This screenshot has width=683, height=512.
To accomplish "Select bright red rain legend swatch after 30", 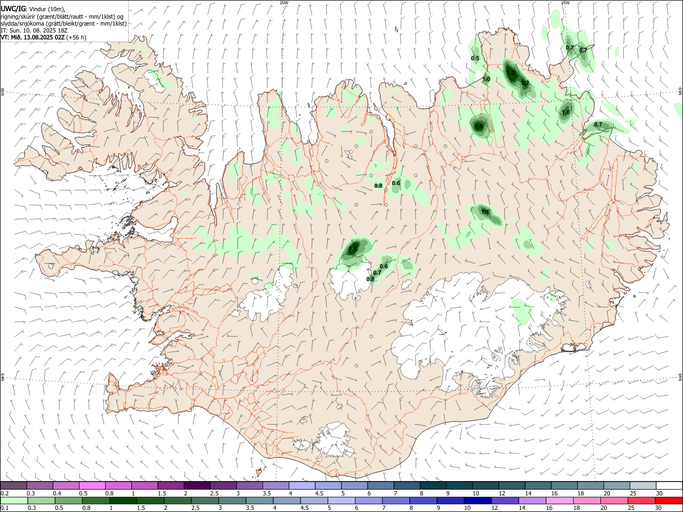I will coord(669,500).
